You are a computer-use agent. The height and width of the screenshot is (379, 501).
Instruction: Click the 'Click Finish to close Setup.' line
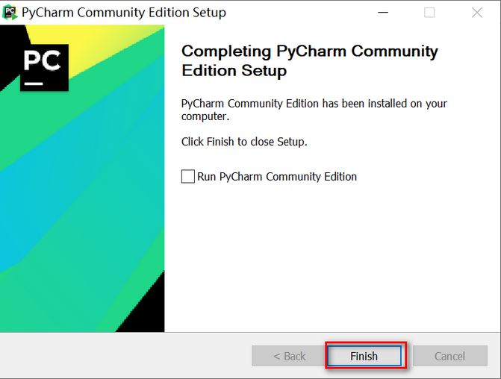(x=244, y=142)
